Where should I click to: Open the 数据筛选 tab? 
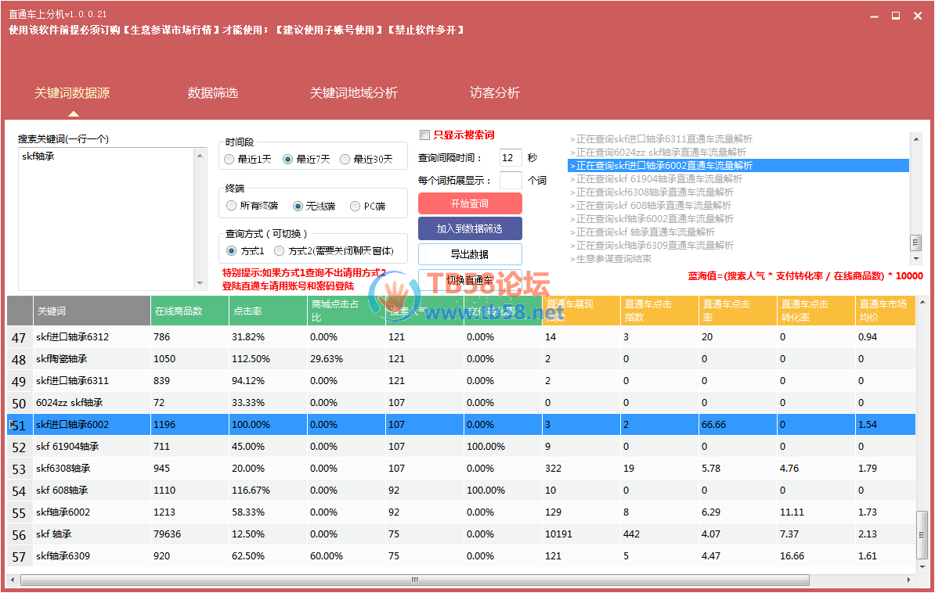[213, 93]
